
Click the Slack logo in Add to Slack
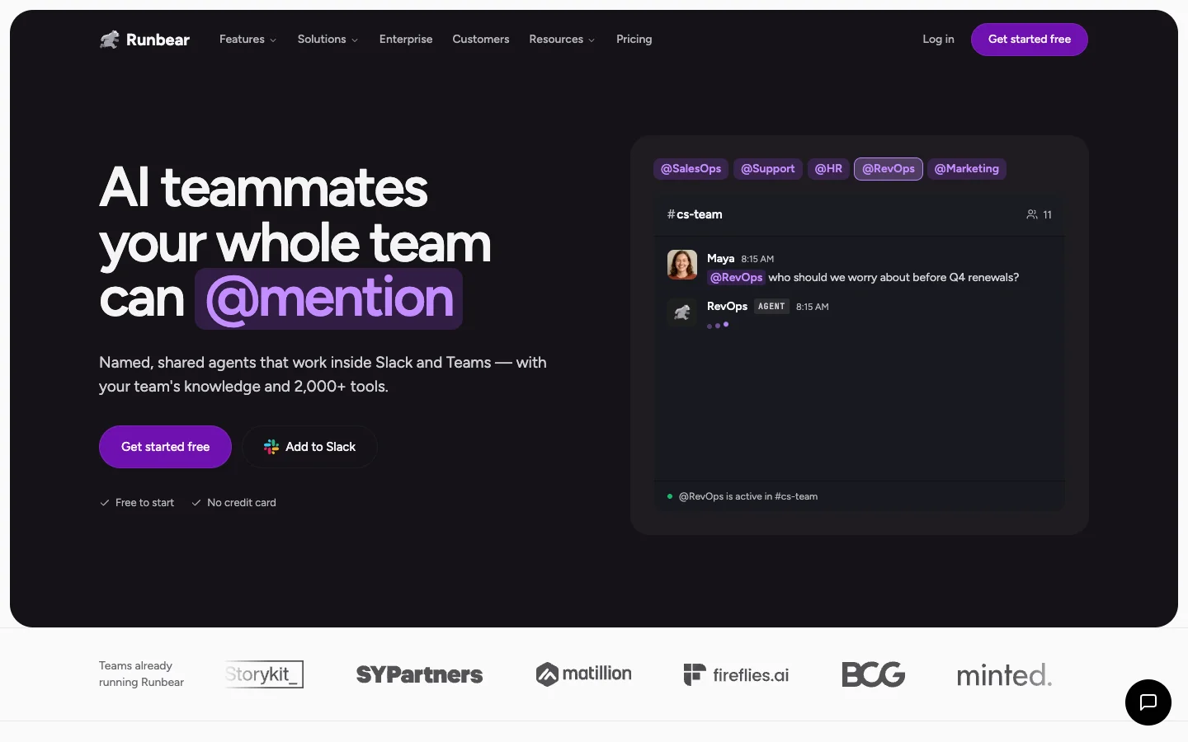coord(271,447)
